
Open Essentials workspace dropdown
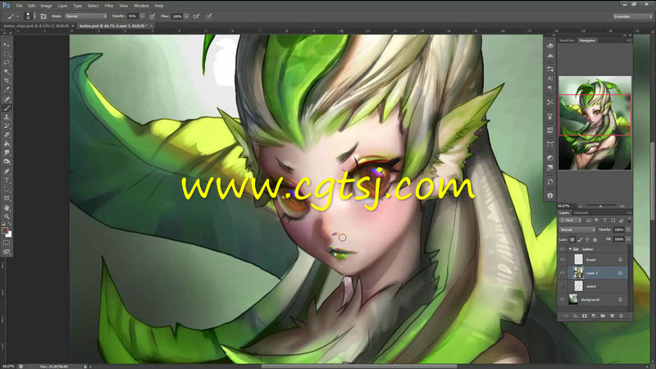coord(632,16)
